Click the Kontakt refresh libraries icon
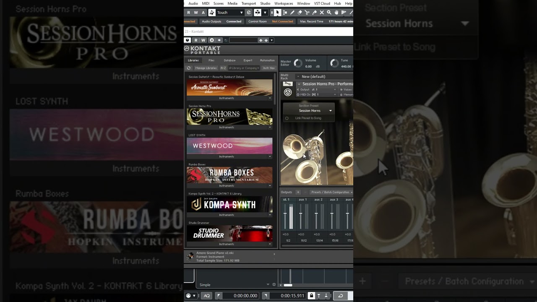 pos(189,68)
